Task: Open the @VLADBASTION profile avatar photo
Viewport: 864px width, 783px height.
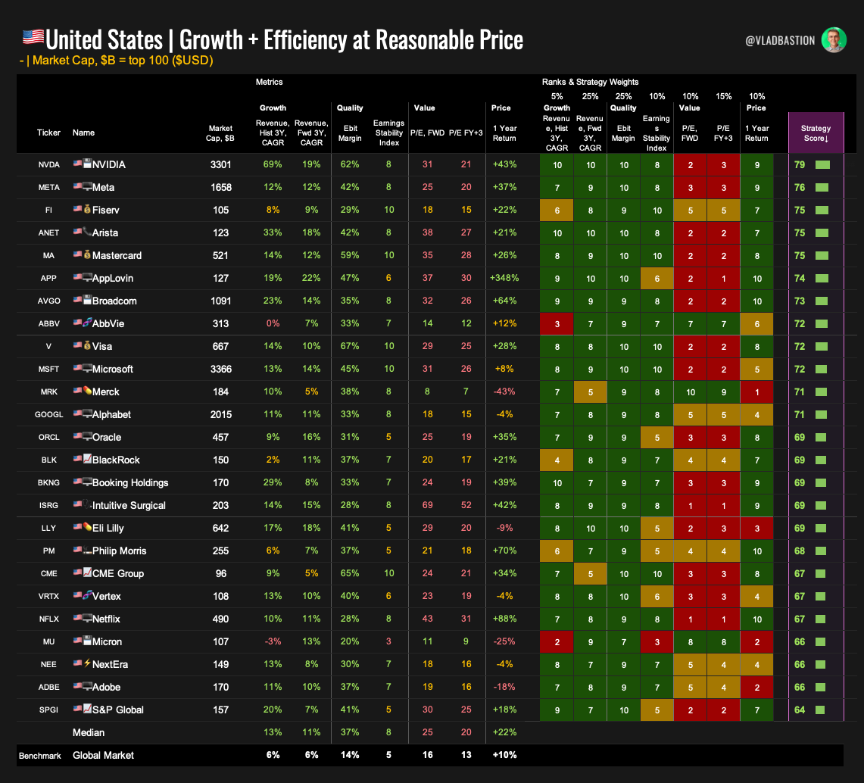Action: tap(833, 39)
